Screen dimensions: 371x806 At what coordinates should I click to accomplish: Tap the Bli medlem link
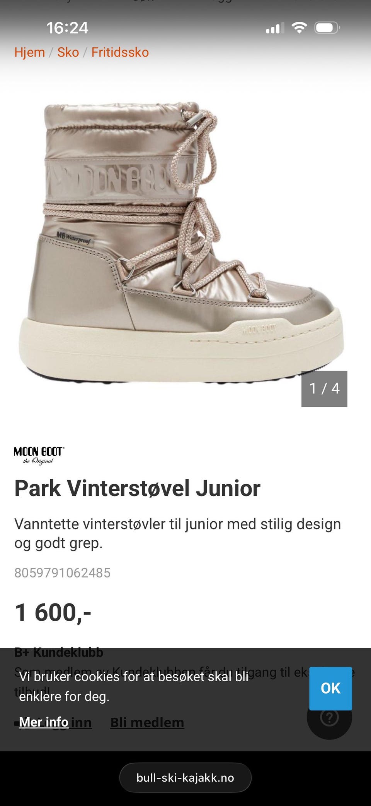[147, 722]
